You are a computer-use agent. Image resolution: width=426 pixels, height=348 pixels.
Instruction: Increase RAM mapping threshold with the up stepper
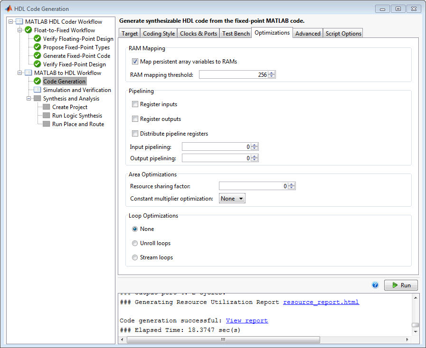click(270, 72)
